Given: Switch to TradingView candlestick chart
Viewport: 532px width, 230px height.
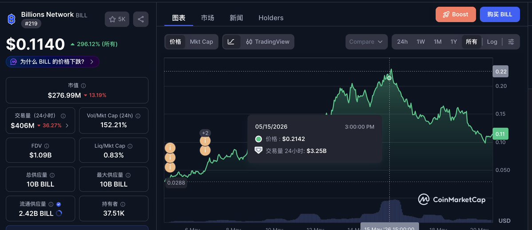Looking at the screenshot, I should (268, 42).
